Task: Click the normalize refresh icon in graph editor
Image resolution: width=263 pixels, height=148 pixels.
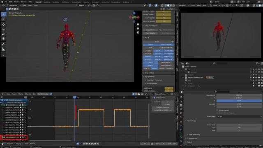Action: coord(51,94)
